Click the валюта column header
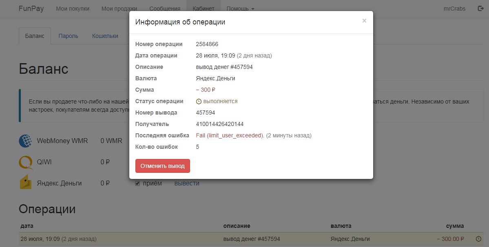Screen dimensions: 489x247 coord(341,226)
